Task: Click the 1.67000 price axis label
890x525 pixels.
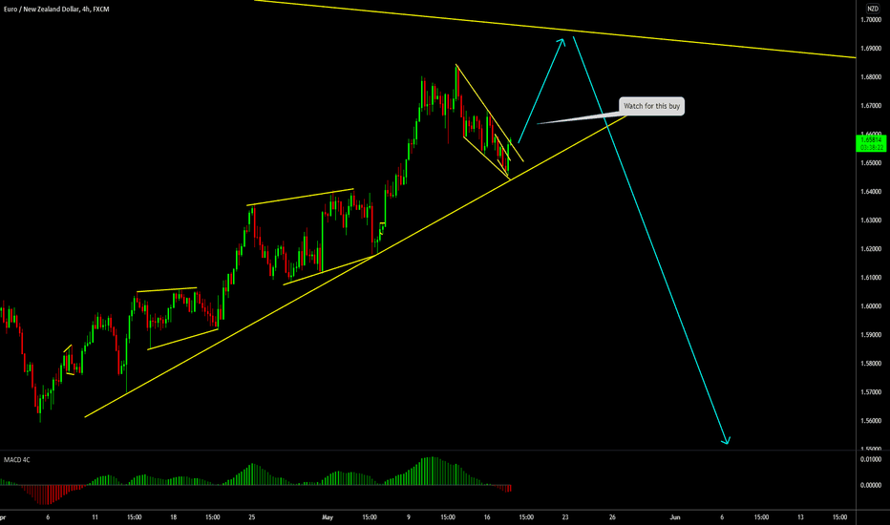Action: [871, 106]
